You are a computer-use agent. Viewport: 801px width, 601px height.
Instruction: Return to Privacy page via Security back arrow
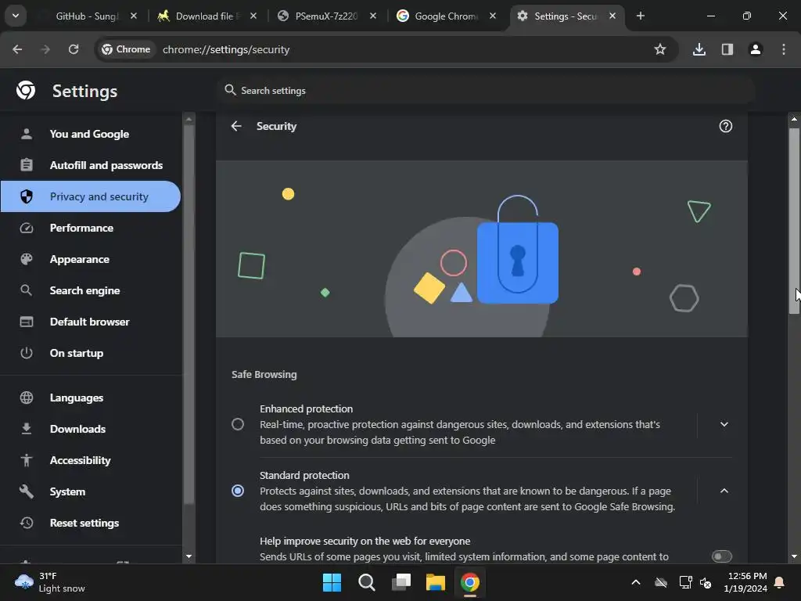click(x=236, y=126)
